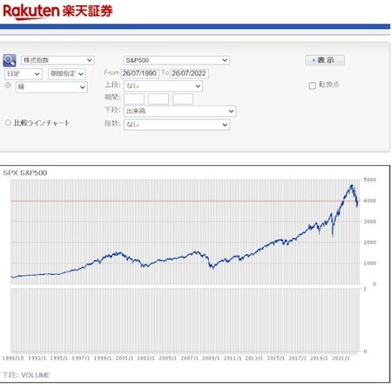Open the 下段 出来高 dropdown
This screenshot has height=384, width=392.
(180, 111)
